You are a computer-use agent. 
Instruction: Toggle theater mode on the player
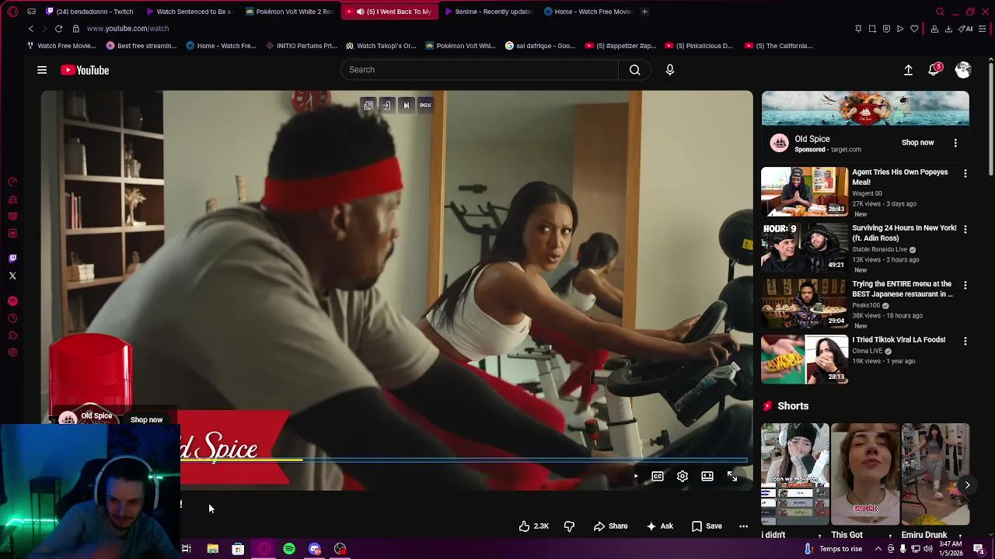[x=707, y=476]
